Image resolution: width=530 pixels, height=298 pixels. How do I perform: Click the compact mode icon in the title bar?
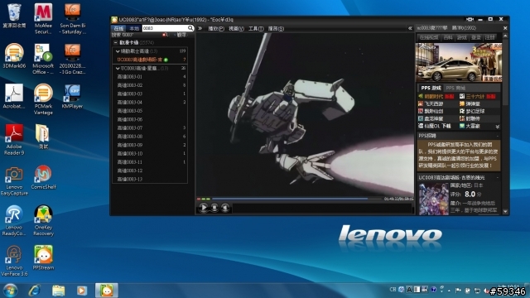(470, 19)
